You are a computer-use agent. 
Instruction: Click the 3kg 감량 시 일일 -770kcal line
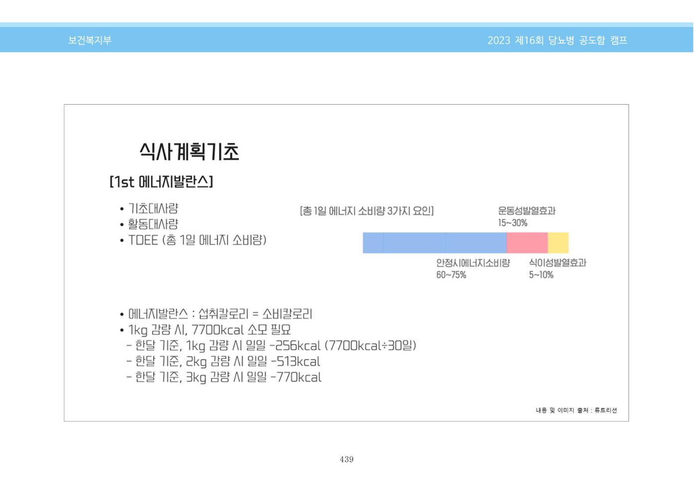pos(224,377)
